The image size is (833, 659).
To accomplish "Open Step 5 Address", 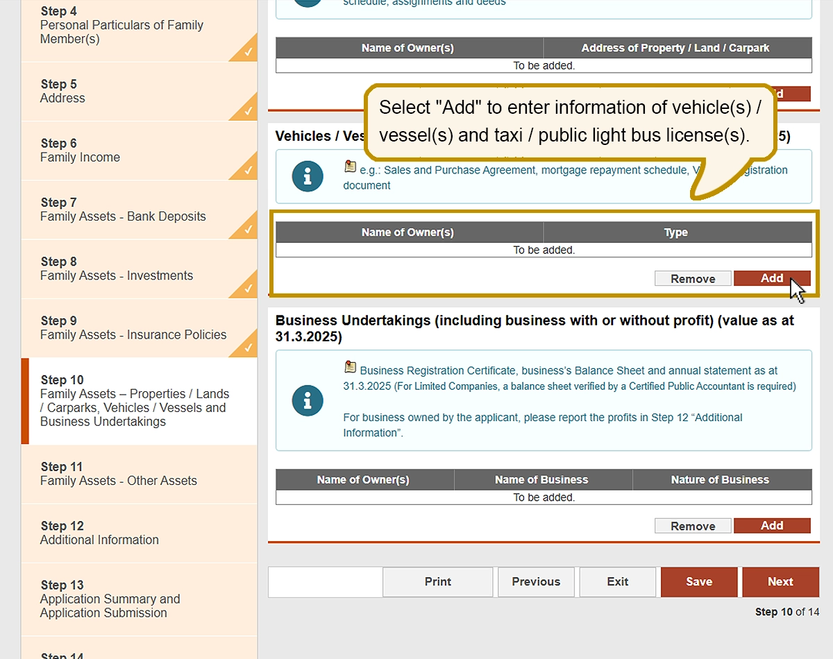I will (139, 92).
